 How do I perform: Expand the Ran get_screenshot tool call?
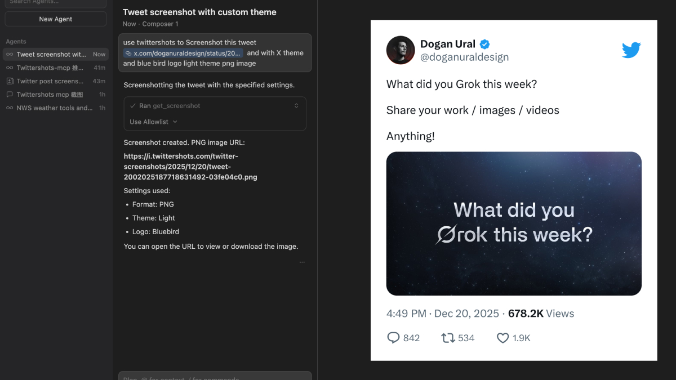click(x=296, y=106)
